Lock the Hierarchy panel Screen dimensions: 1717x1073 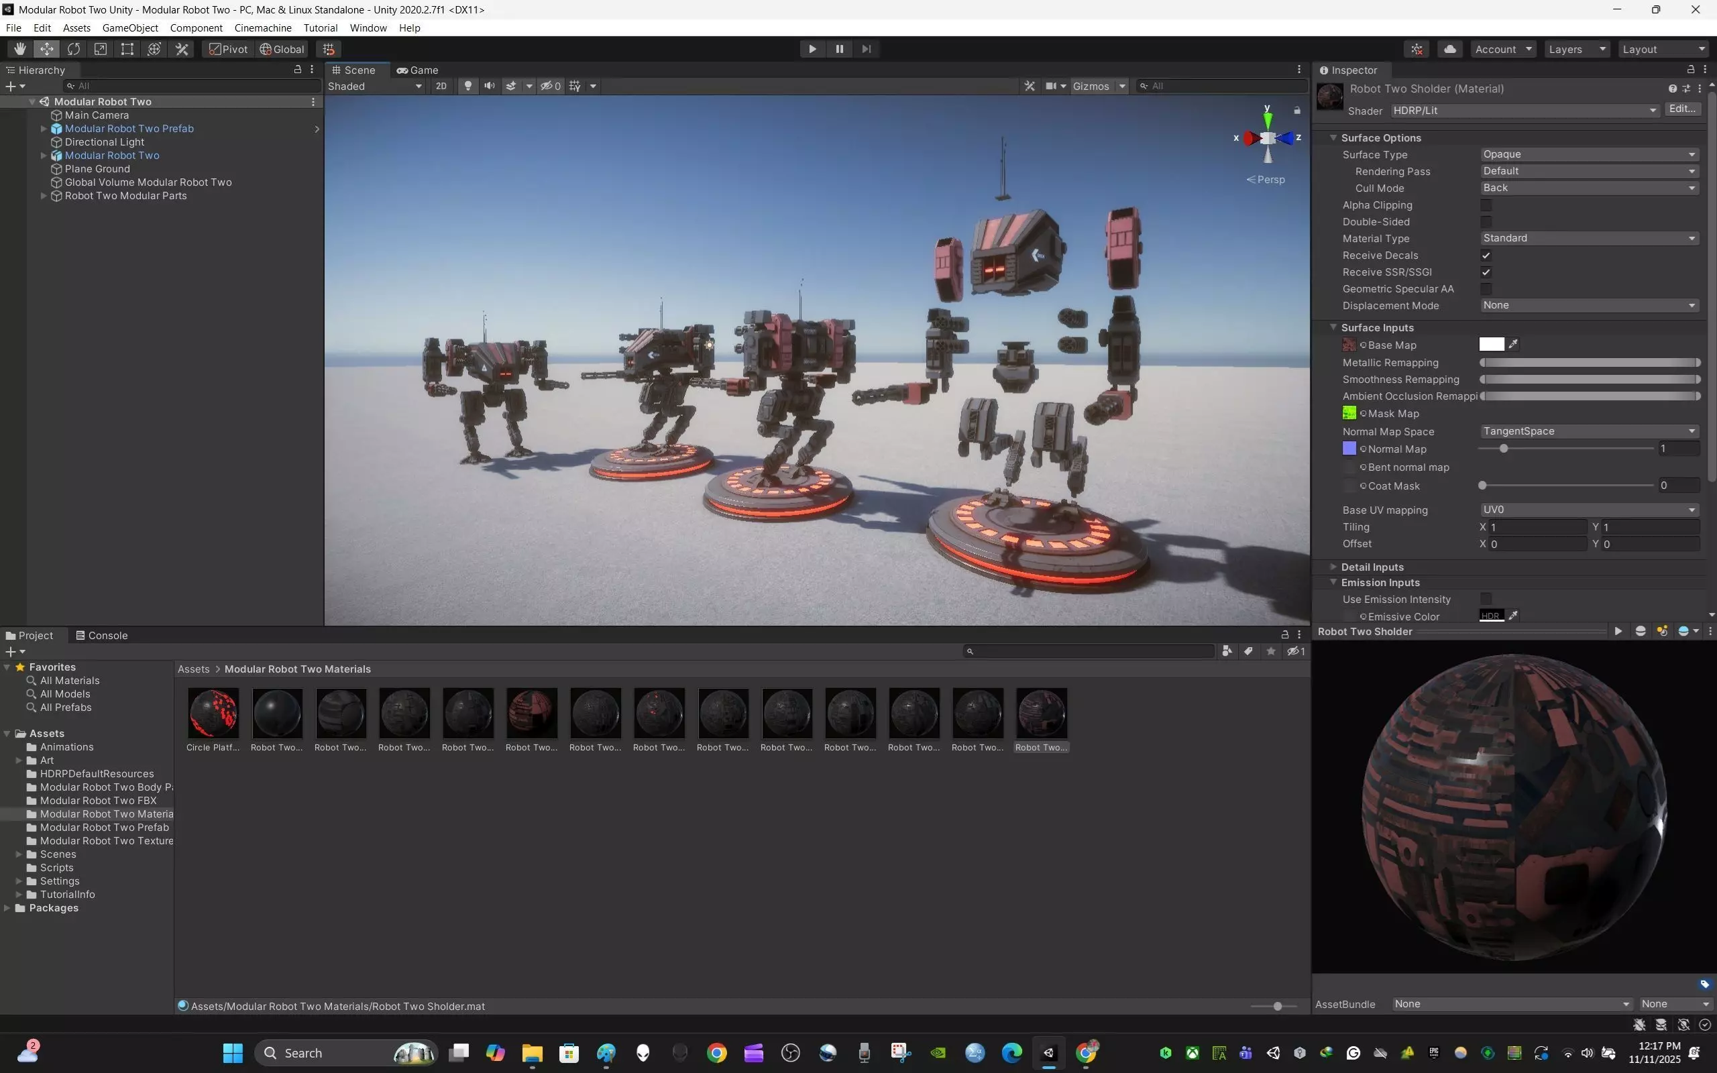298,70
